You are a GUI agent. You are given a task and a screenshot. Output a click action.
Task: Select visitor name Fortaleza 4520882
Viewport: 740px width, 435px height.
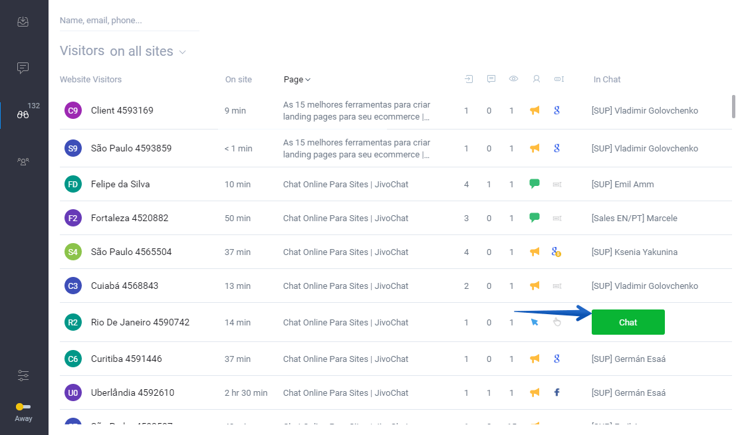130,218
